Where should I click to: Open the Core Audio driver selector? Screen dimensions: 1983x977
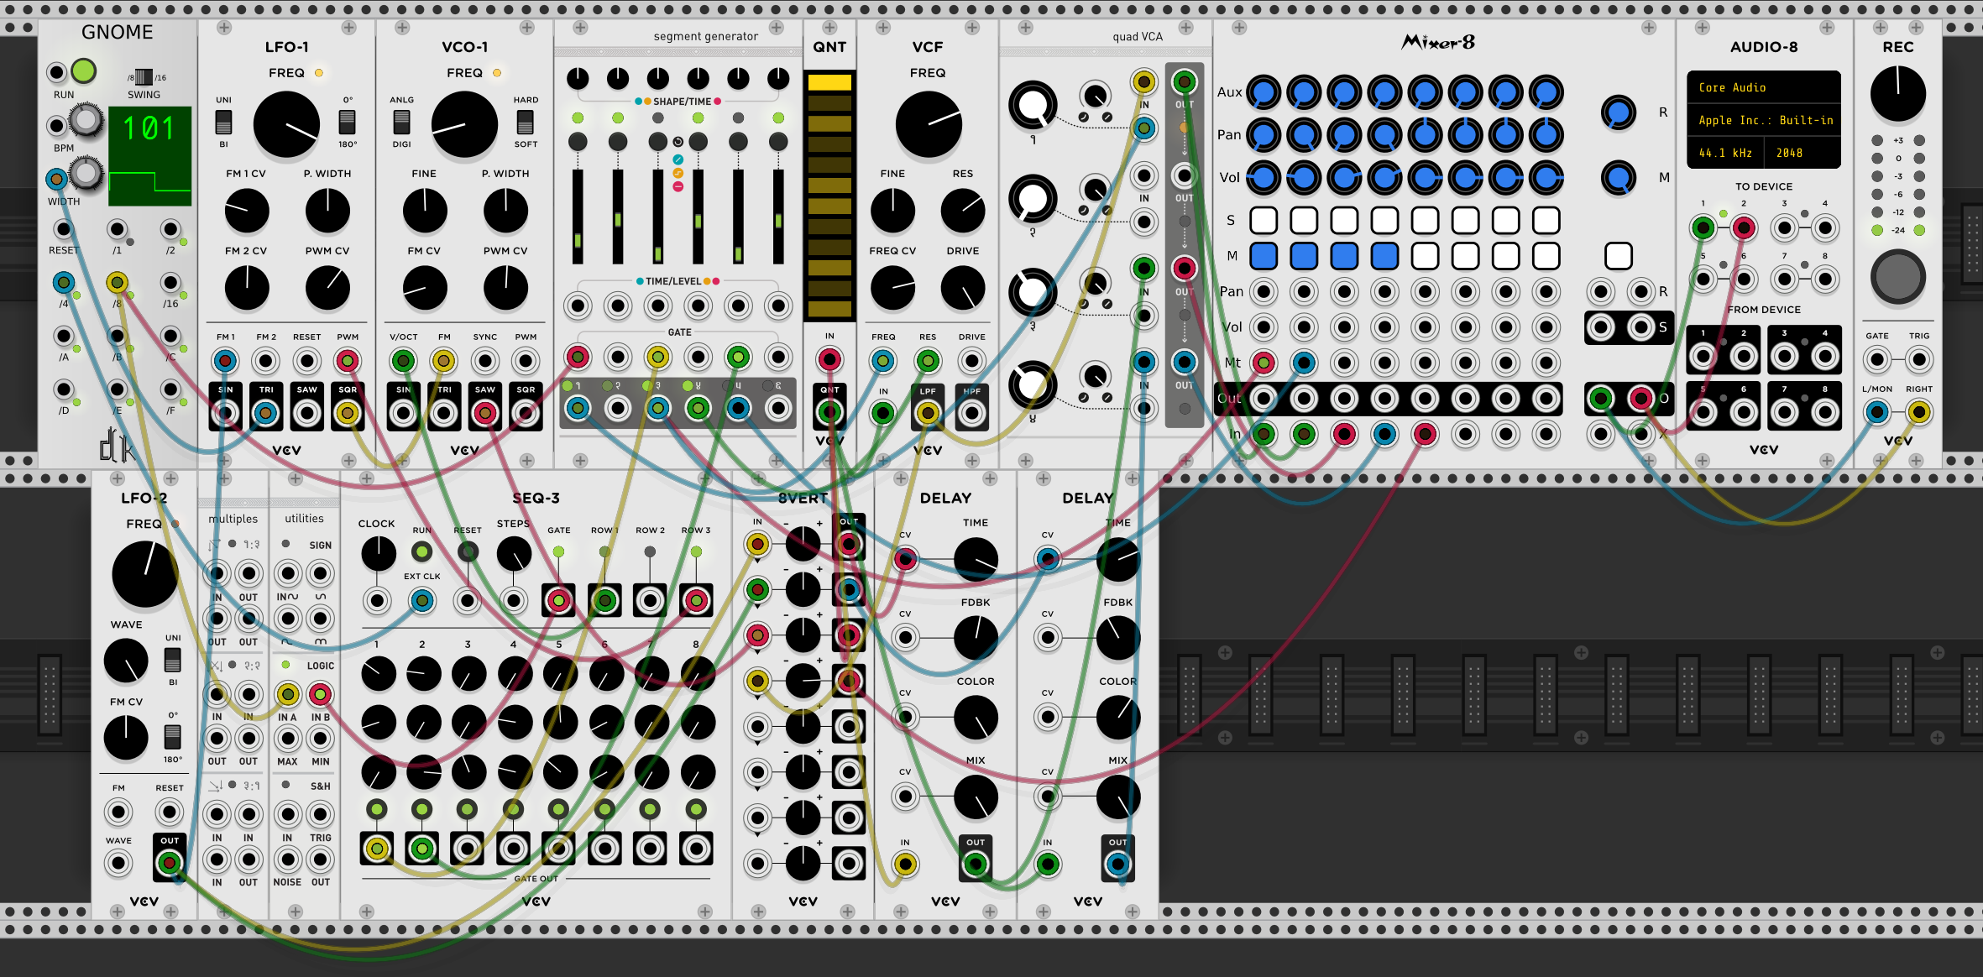pyautogui.click(x=1764, y=87)
